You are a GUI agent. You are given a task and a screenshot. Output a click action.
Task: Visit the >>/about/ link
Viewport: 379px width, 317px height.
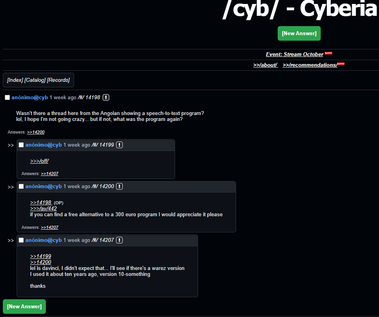point(265,65)
